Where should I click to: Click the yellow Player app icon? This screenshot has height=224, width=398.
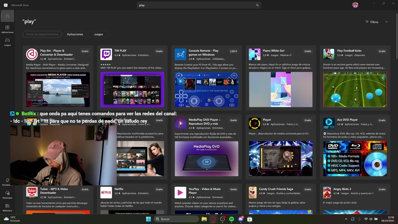(255, 124)
